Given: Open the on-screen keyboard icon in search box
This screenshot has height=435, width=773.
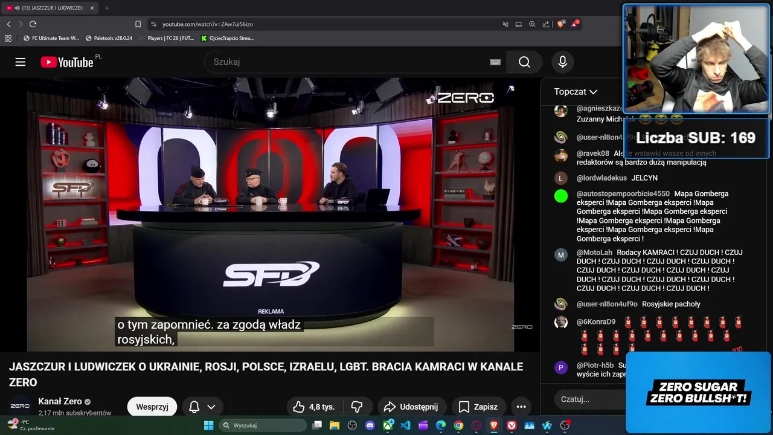Looking at the screenshot, I should pos(495,62).
